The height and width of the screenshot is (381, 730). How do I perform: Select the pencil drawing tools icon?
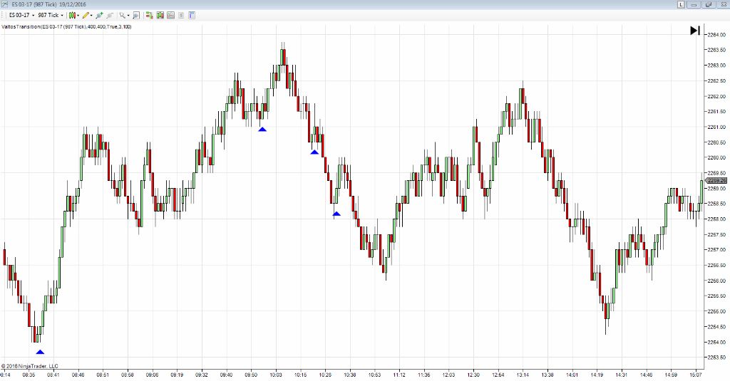tap(86, 15)
